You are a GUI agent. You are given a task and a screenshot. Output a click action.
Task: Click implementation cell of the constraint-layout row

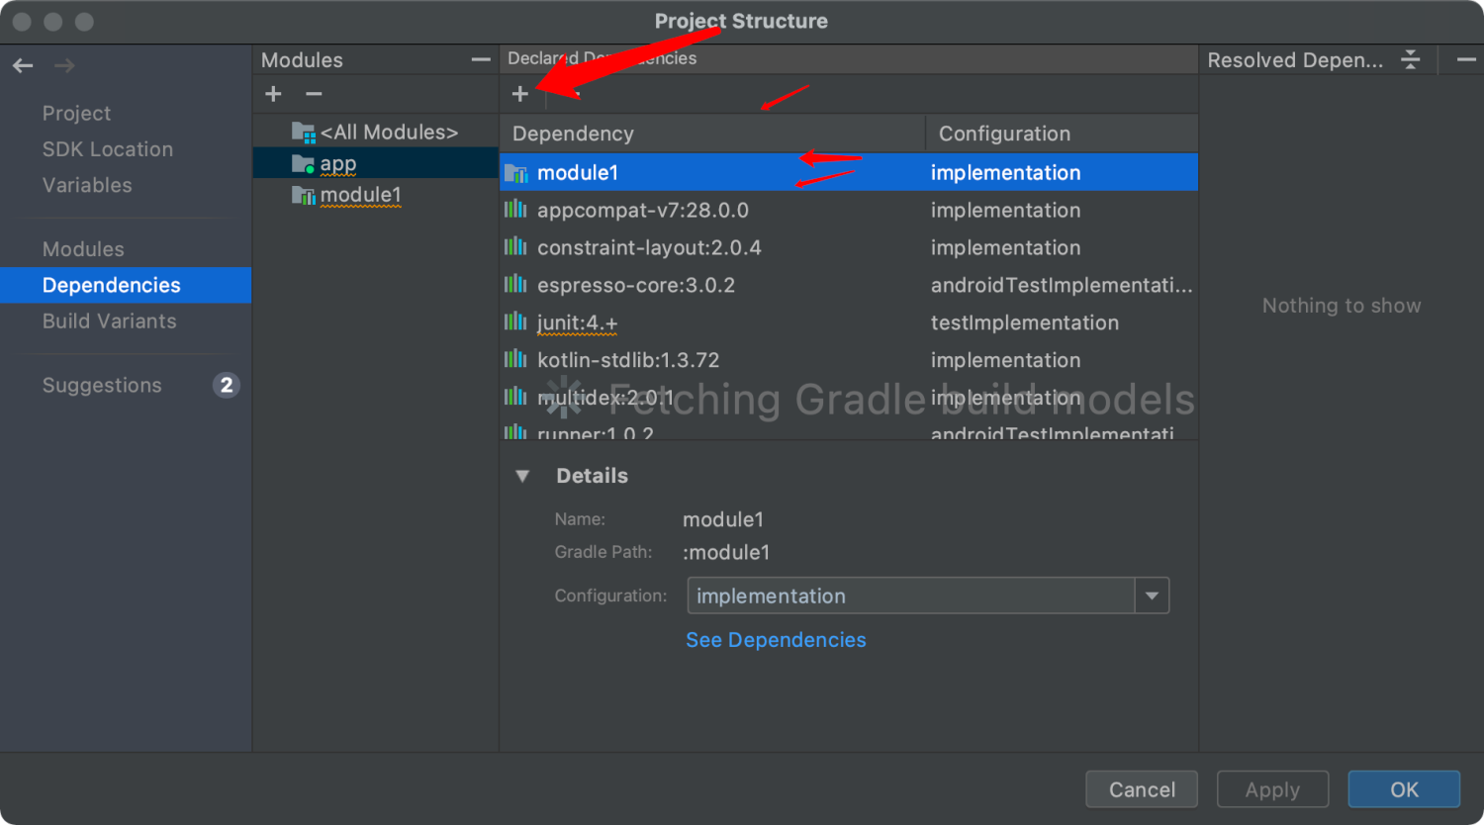(x=1005, y=247)
